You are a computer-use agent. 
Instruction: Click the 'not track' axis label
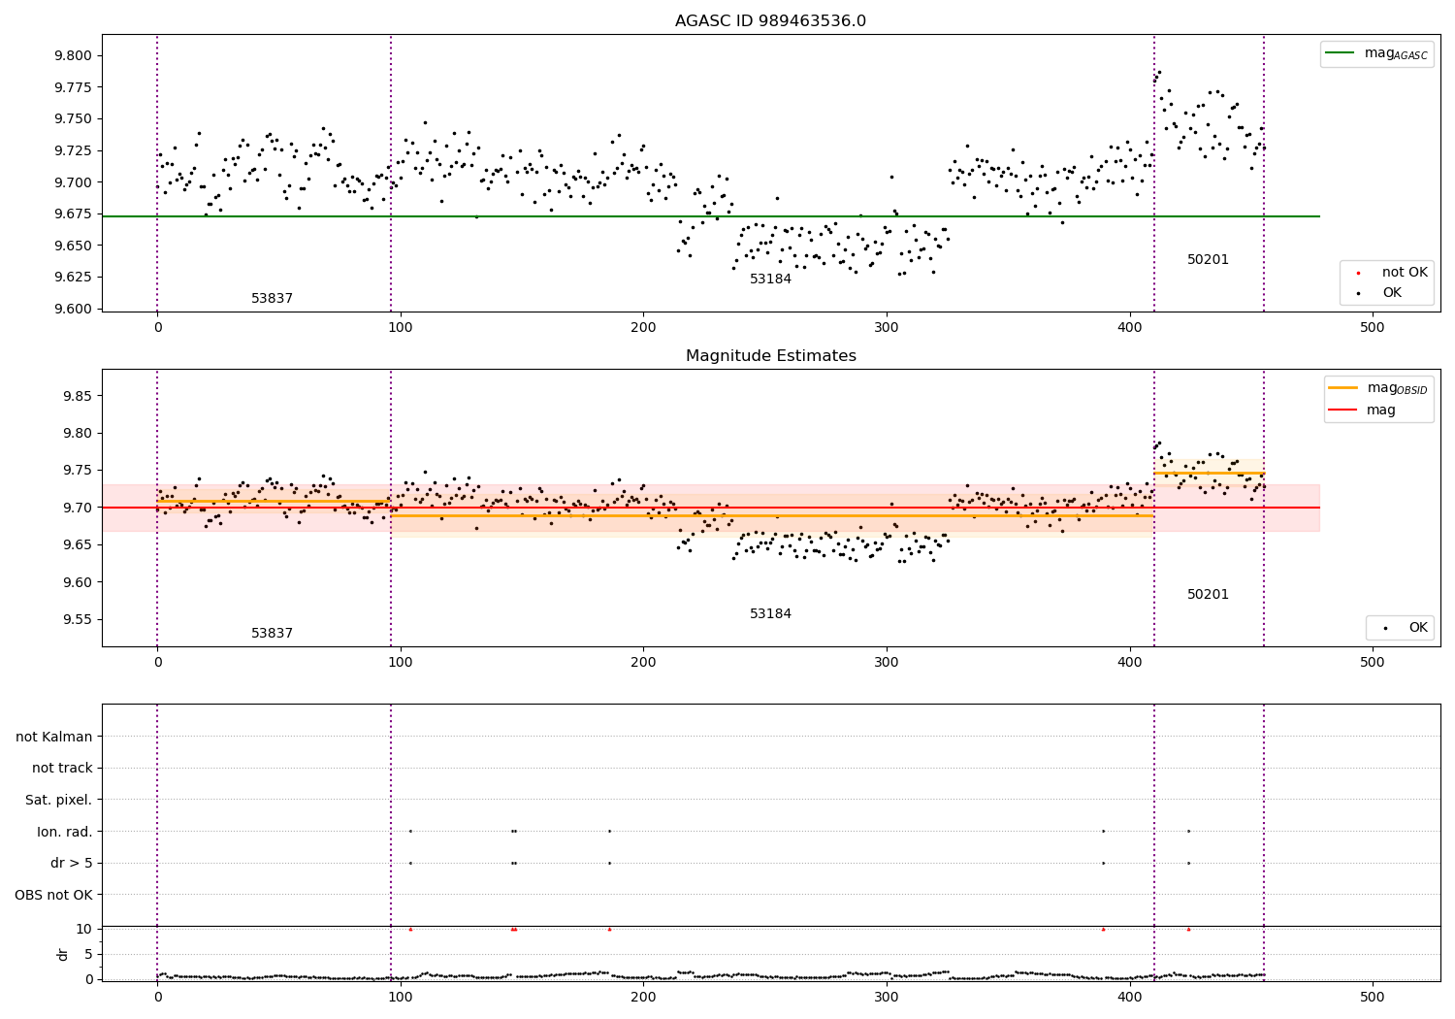click(x=62, y=768)
